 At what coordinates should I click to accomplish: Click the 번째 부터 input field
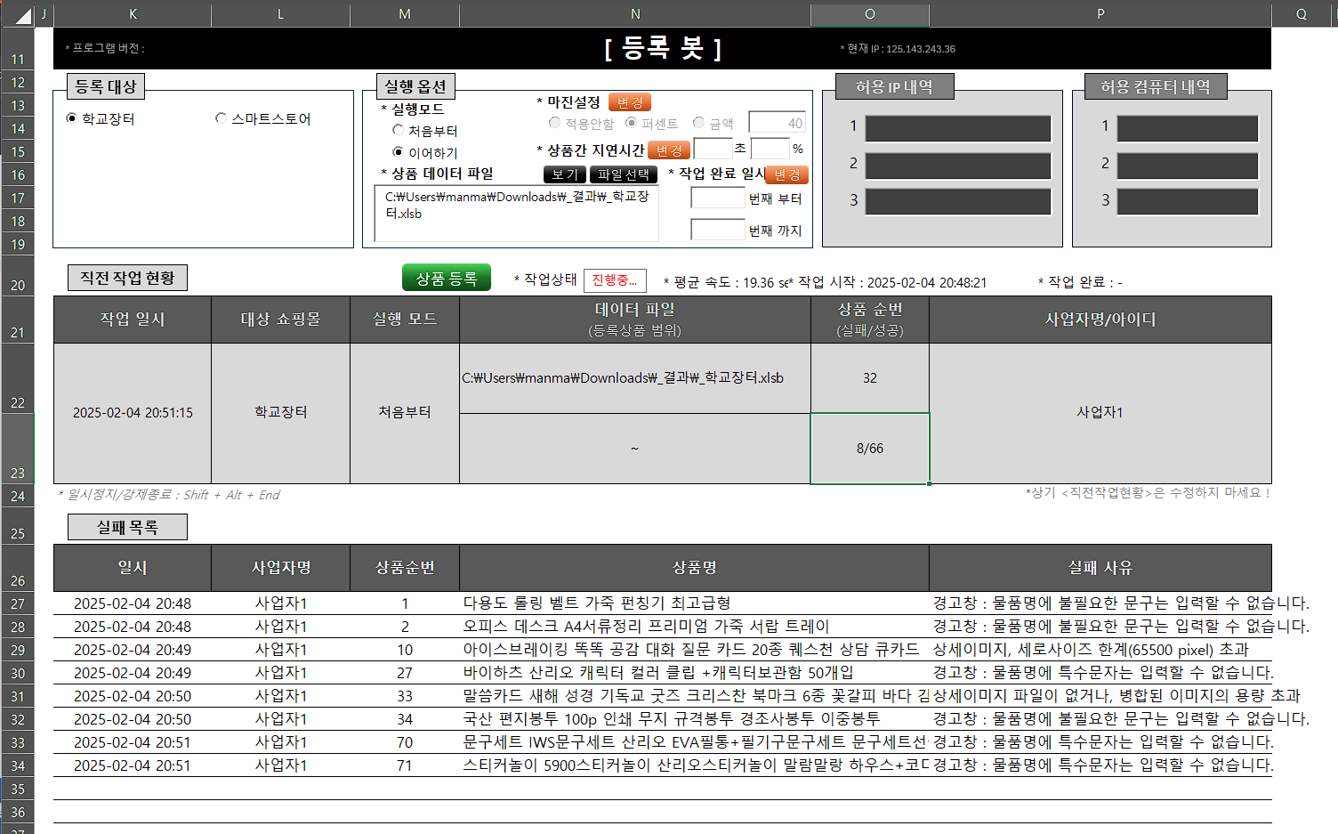[x=717, y=198]
